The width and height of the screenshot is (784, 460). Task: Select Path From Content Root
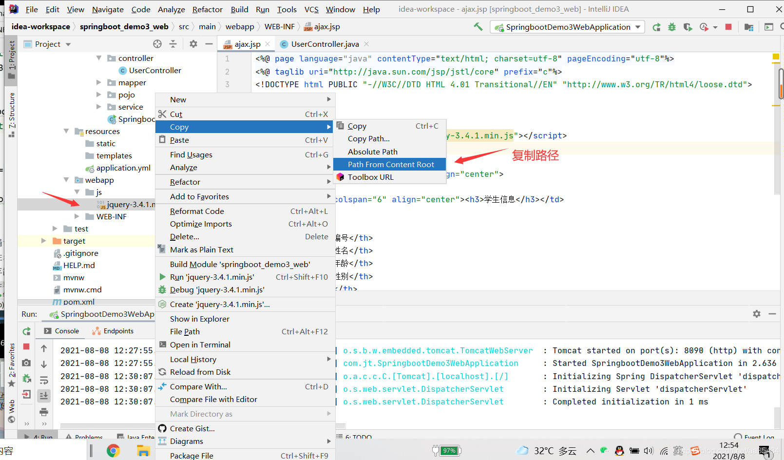pos(390,165)
